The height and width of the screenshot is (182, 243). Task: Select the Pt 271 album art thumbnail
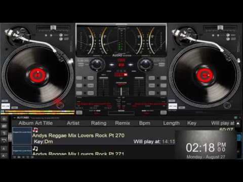[22, 151]
